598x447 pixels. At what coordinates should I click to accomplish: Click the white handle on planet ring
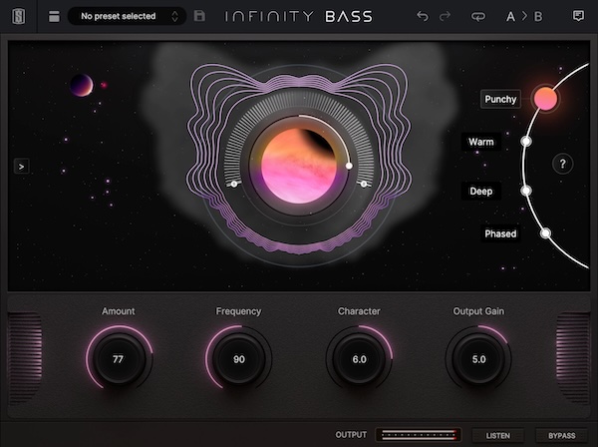pyautogui.click(x=349, y=166)
